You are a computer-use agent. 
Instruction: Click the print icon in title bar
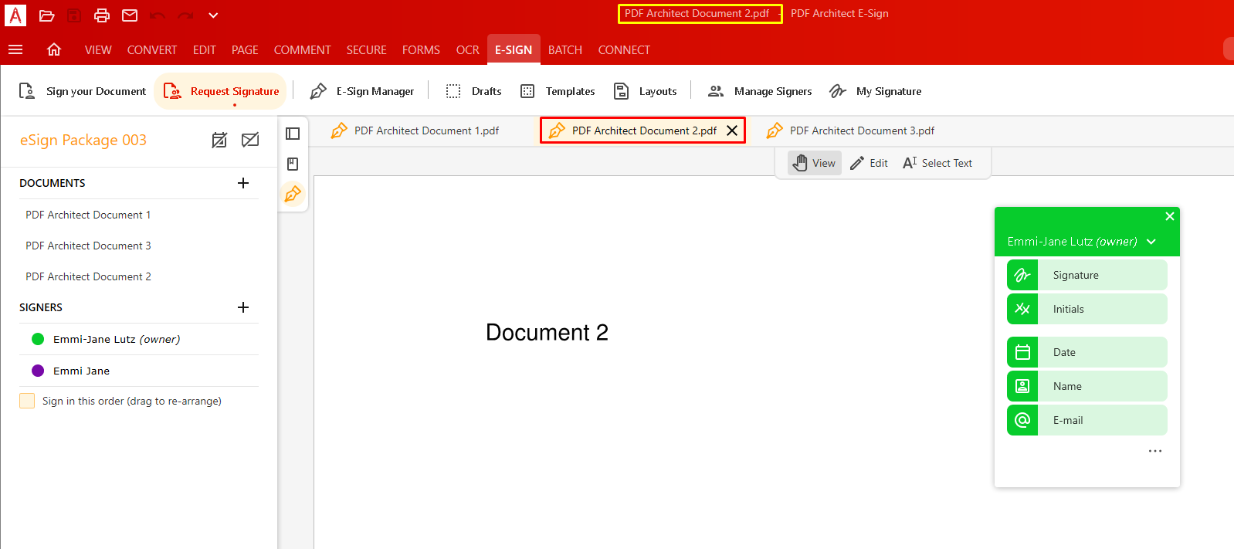tap(102, 15)
